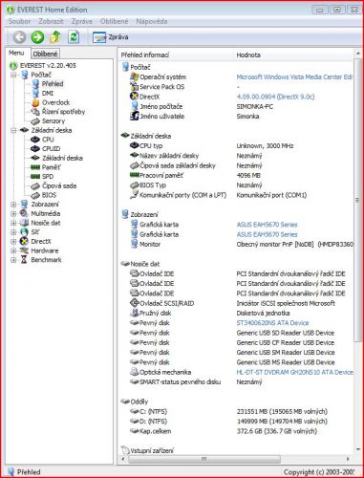Click the BIOS icon in tree
Image resolution: width=364 pixels, height=478 pixels.
[x=35, y=195]
